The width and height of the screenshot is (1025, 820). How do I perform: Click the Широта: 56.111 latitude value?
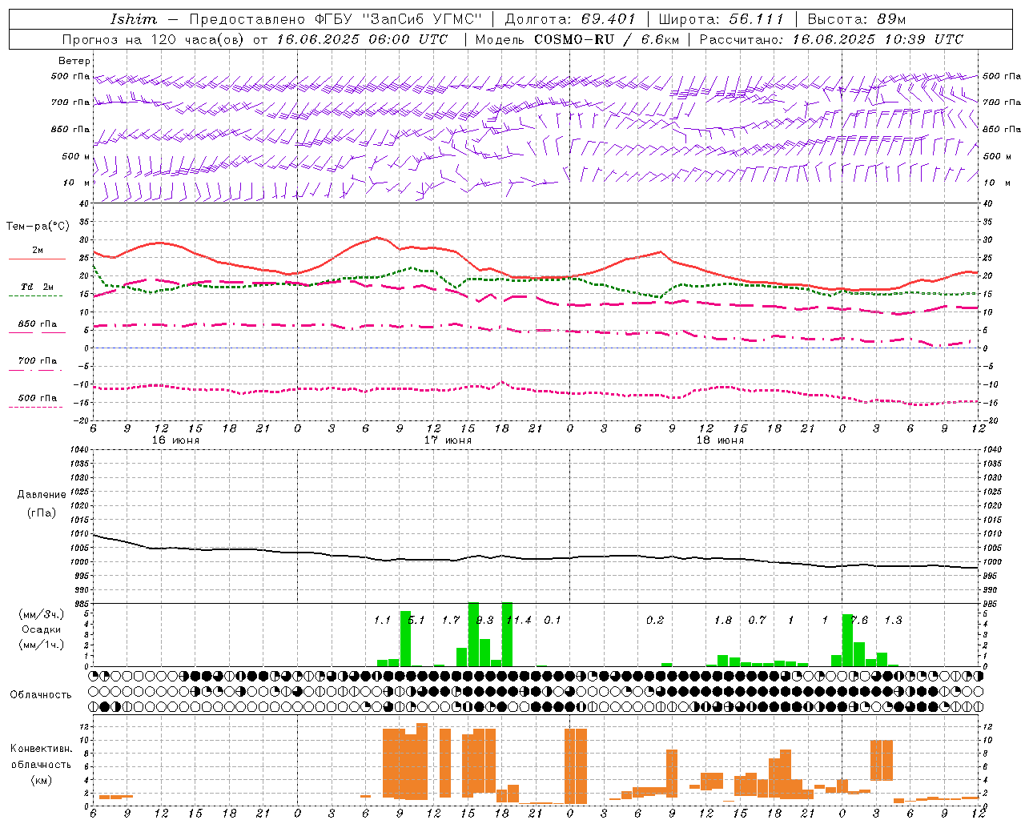[x=721, y=19]
